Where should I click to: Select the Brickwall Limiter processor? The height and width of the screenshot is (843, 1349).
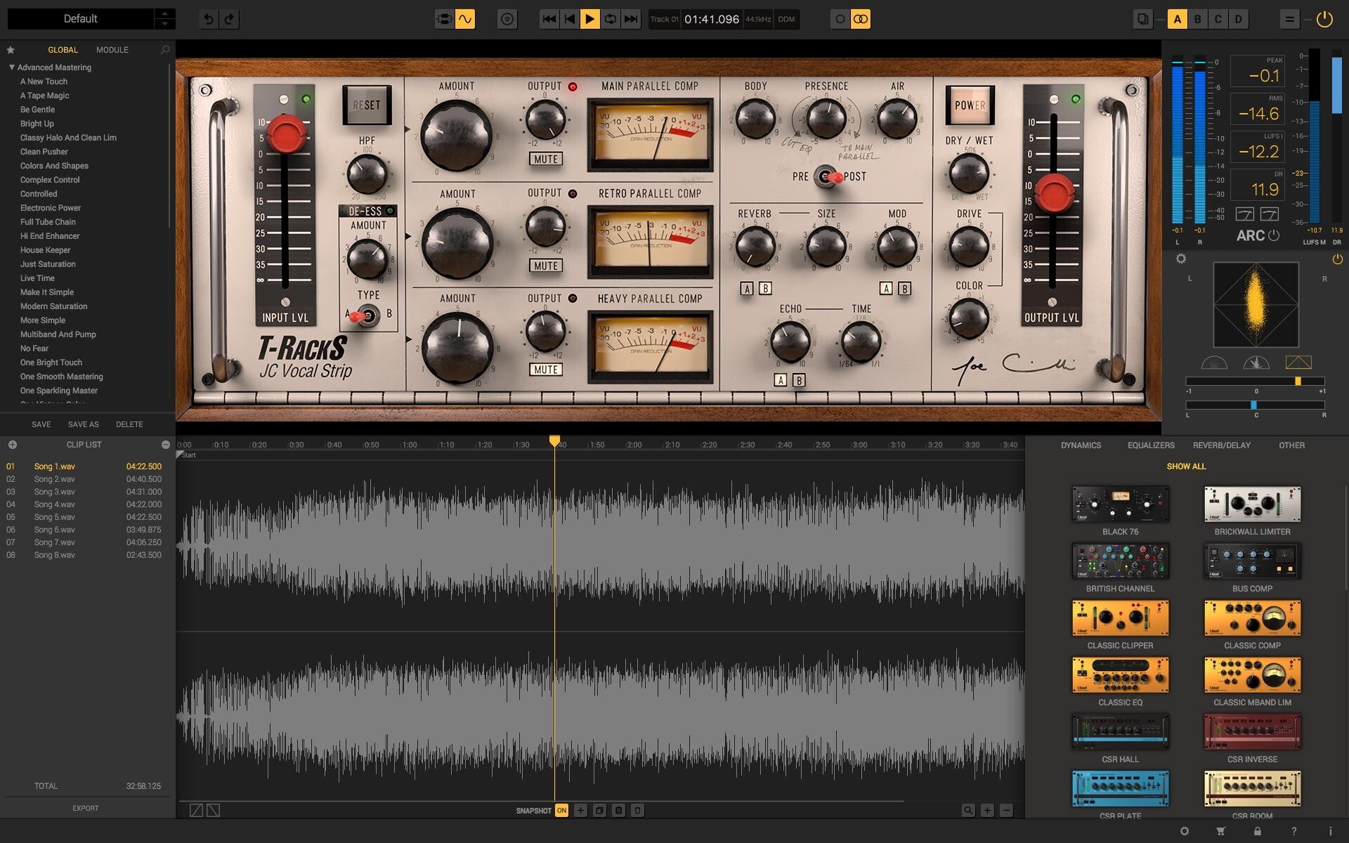coord(1251,504)
